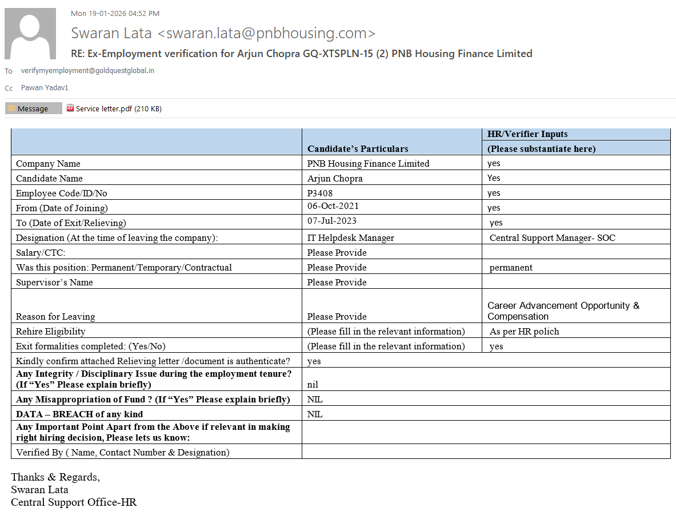Click the envelope icon on Message tab
The width and height of the screenshot is (676, 512).
click(x=12, y=108)
